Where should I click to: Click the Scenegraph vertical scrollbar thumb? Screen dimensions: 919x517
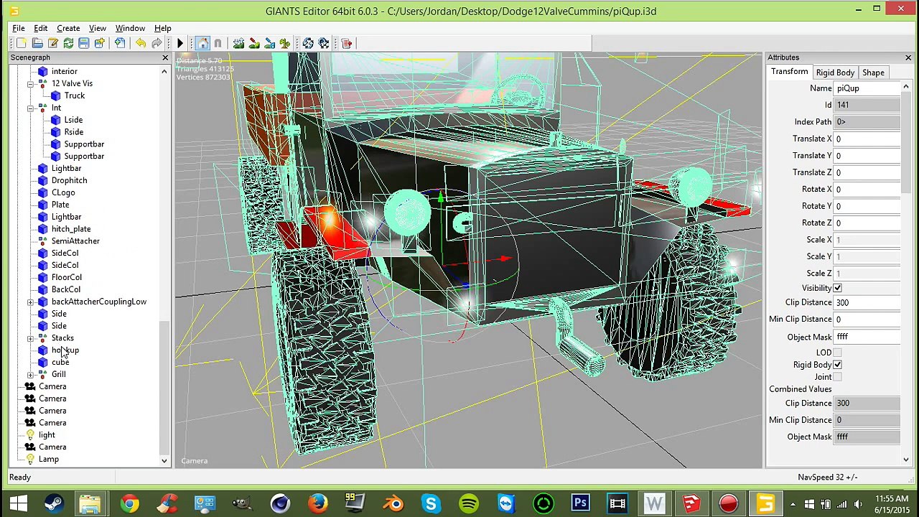164,388
